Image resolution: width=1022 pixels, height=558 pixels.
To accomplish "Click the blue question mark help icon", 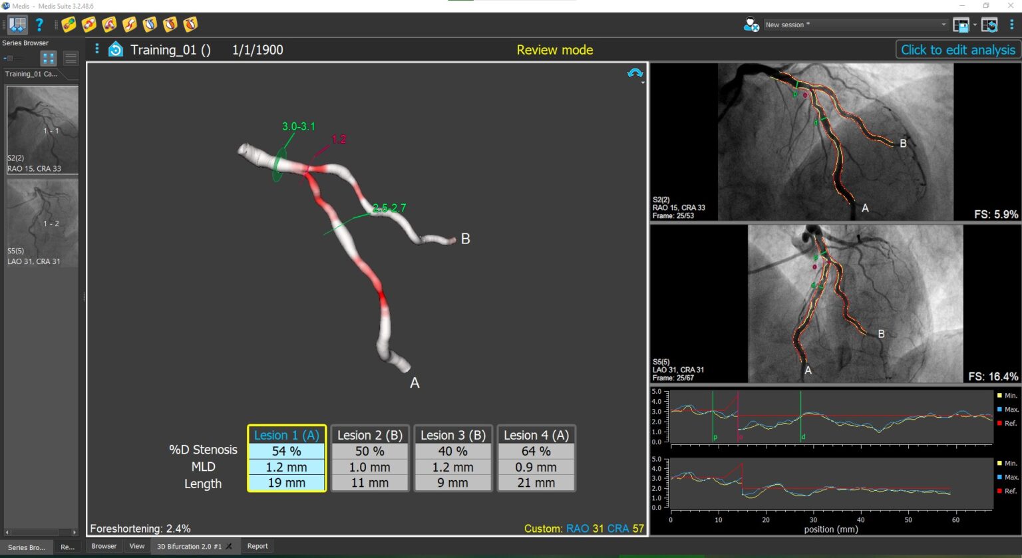I will (39, 25).
